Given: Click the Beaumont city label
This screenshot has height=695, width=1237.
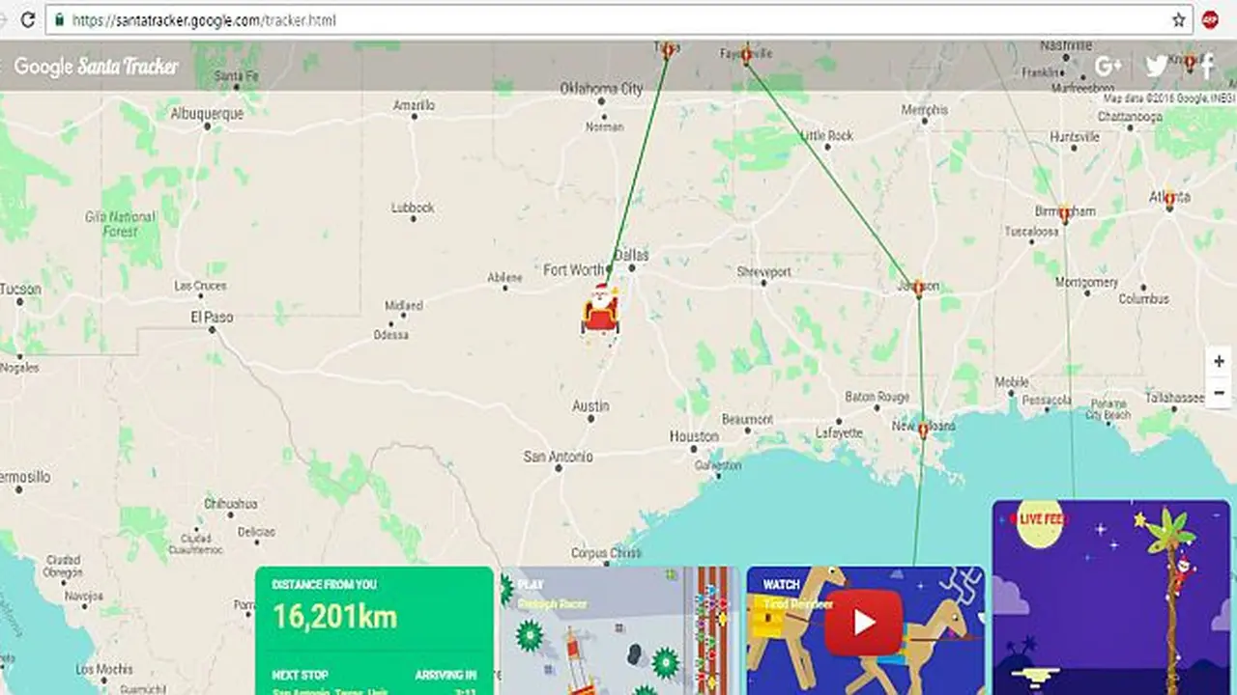Looking at the screenshot, I should point(747,419).
